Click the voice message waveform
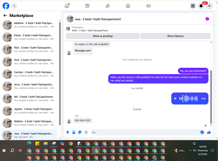The height and width of the screenshot is (161, 218). (188, 99)
